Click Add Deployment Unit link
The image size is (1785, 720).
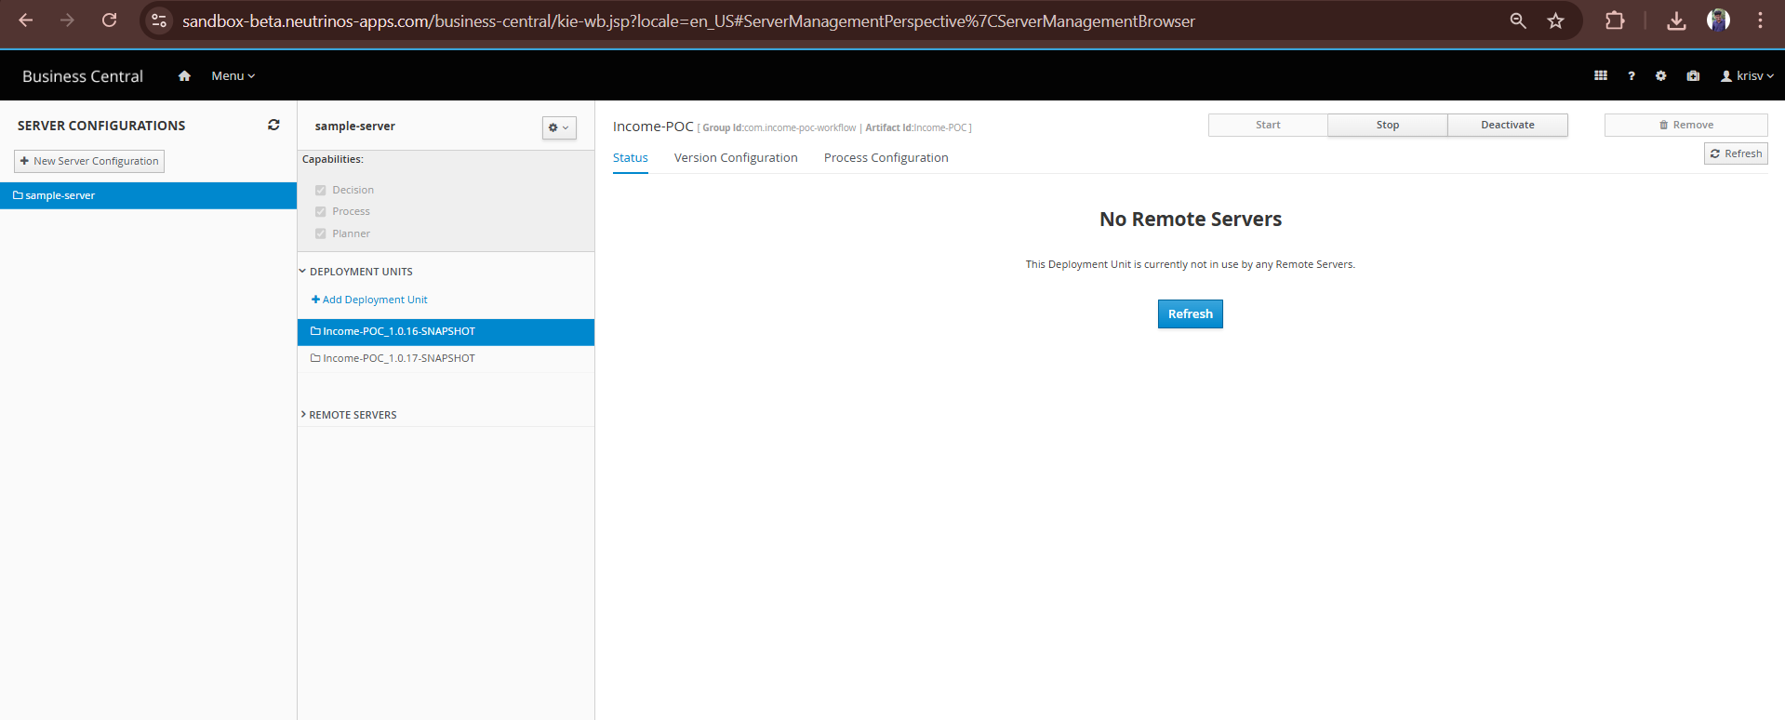click(374, 300)
